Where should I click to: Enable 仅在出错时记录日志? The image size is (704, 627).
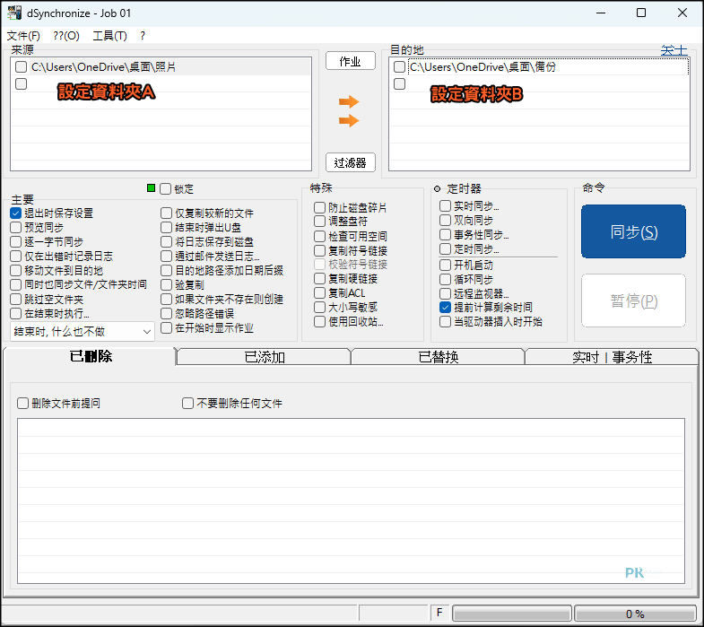tap(16, 257)
